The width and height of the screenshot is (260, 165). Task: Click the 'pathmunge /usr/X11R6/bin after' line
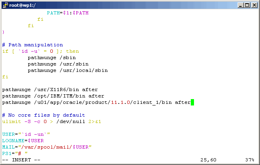[50, 89]
